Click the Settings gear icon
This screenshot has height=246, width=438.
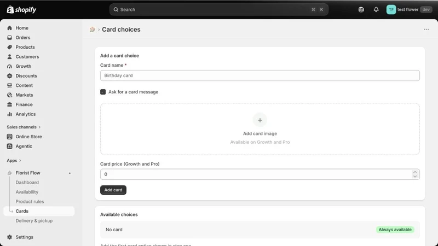coord(9,237)
